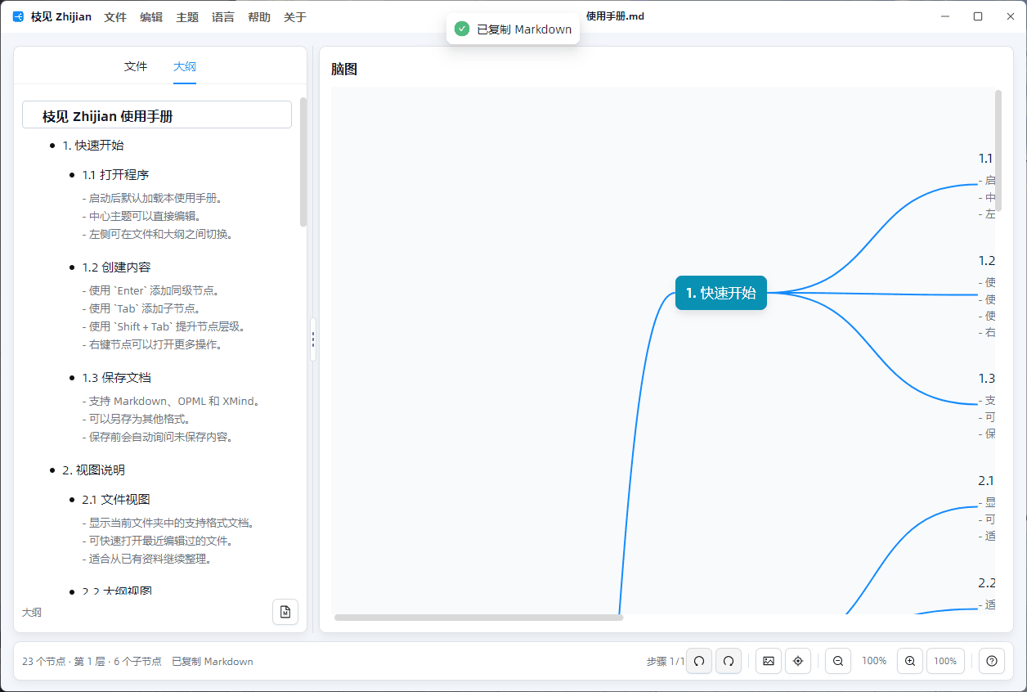Click the 1. 快速开始 node in mind map
Image resolution: width=1027 pixels, height=692 pixels.
(x=721, y=293)
